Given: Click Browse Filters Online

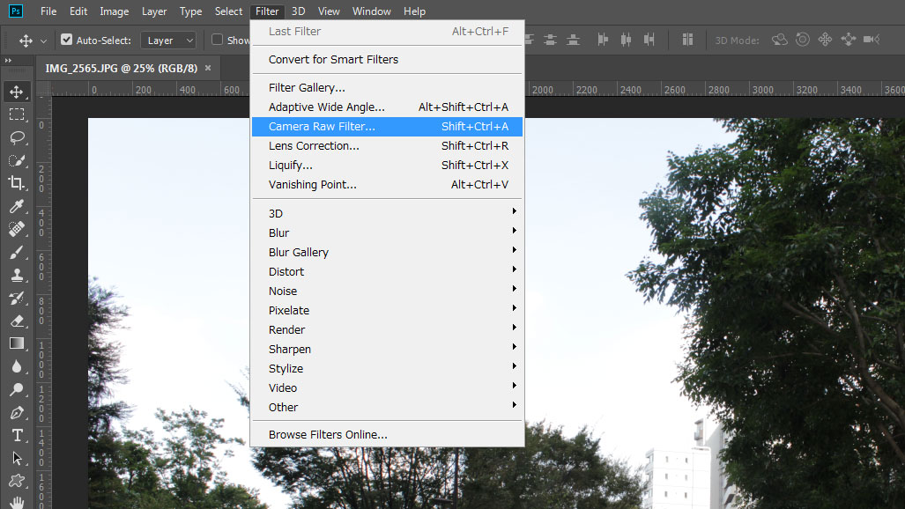Looking at the screenshot, I should [x=387, y=434].
